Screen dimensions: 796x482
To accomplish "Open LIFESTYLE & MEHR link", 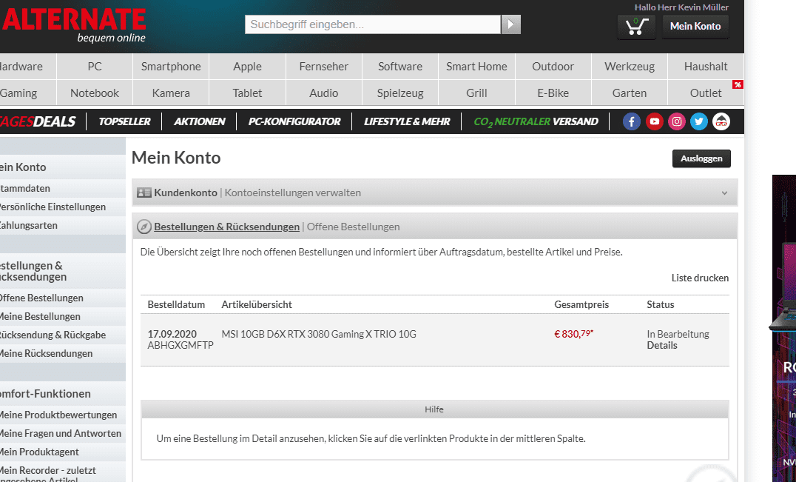I will coord(407,121).
